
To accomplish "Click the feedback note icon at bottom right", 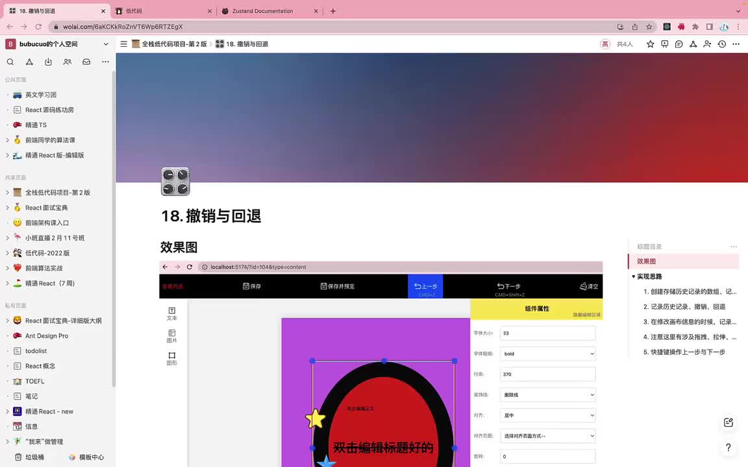I will coord(728,422).
